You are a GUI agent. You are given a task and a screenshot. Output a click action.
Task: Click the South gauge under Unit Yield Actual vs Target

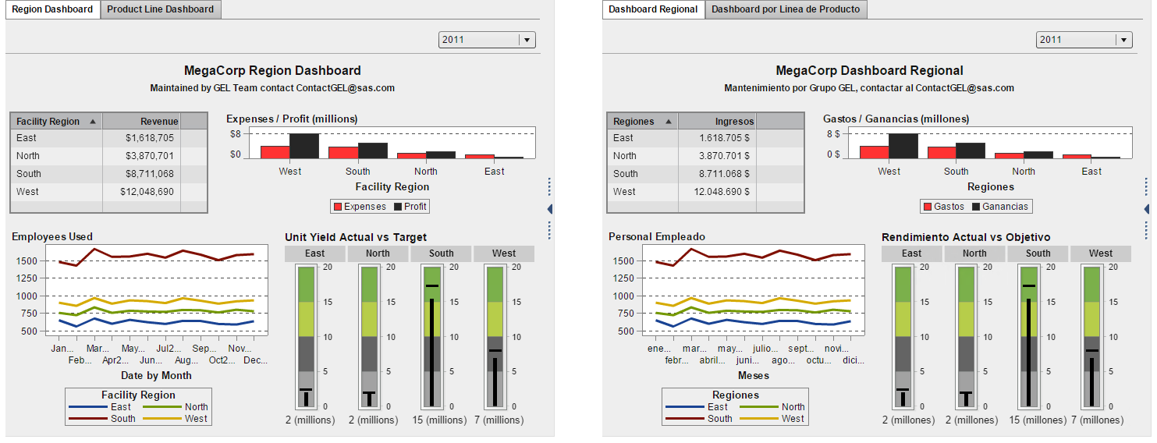pos(432,336)
